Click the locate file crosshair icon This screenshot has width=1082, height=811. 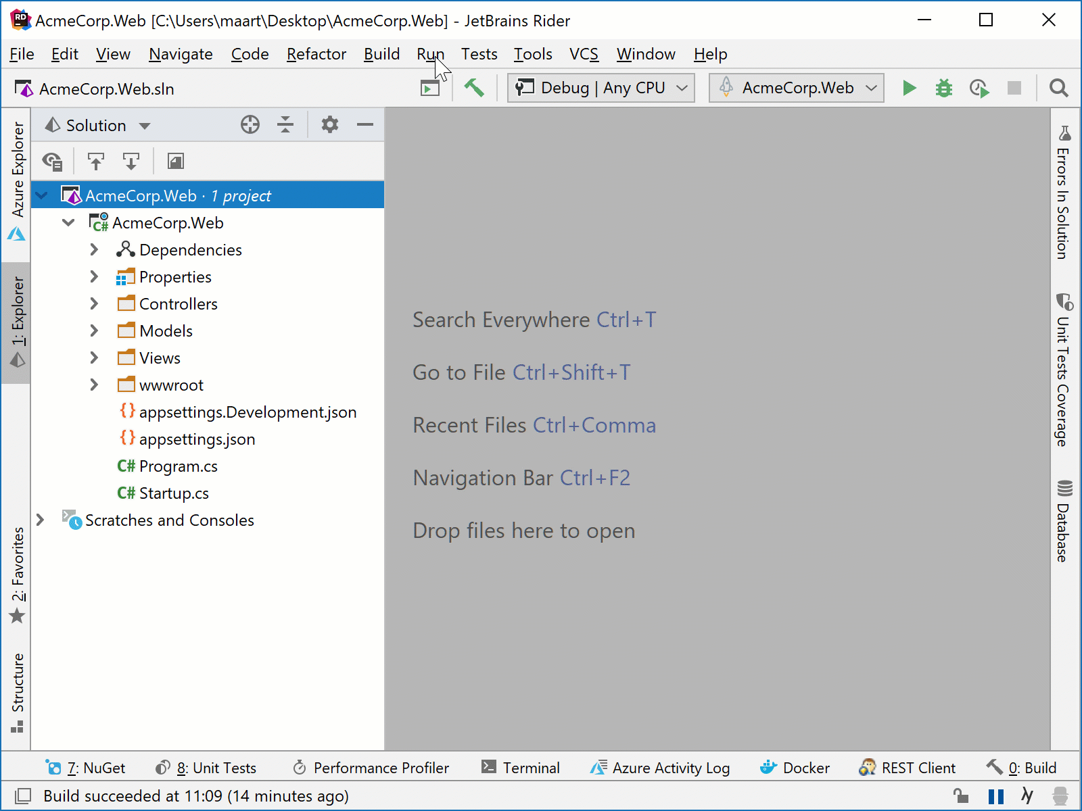250,125
